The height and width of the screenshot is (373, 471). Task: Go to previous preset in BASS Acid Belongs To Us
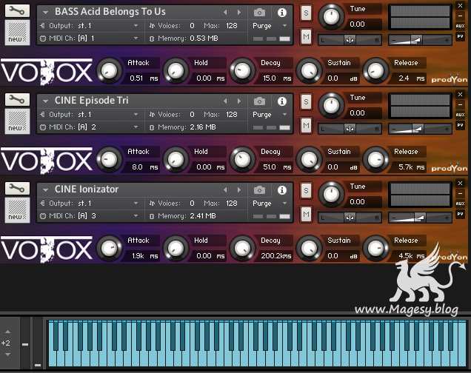coord(225,13)
